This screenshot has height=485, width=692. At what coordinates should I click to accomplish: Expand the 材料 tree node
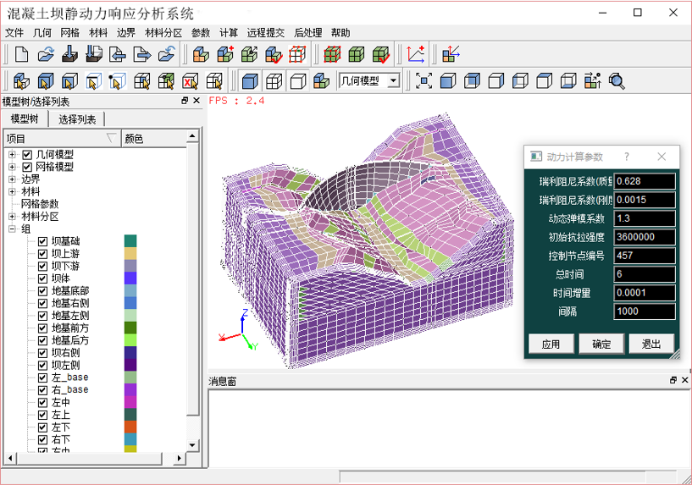pyautogui.click(x=13, y=192)
